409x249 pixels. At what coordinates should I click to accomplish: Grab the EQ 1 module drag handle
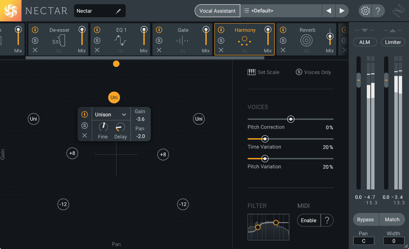120,51
